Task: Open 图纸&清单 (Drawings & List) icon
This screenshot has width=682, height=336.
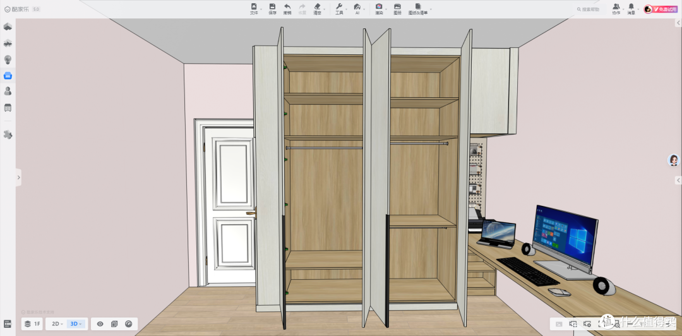Action: [418, 6]
